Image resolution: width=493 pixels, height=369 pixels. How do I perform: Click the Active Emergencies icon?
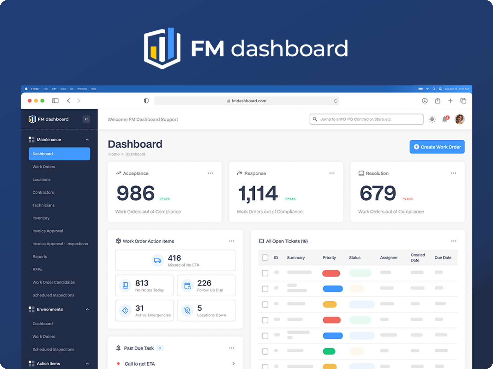click(125, 310)
